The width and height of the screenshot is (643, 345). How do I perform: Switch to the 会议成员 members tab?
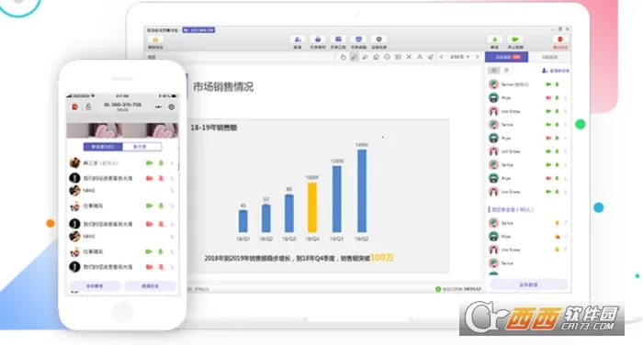(x=507, y=57)
